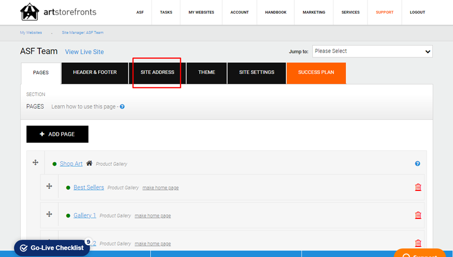This screenshot has height=257, width=453.
Task: Open the Site Address tab
Action: [x=157, y=72]
